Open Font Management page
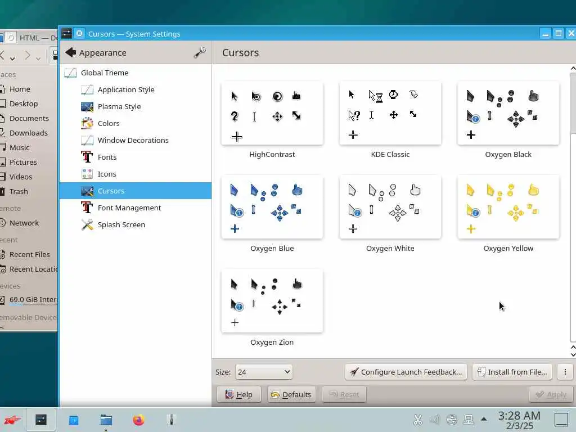576x432 pixels. tap(135, 208)
